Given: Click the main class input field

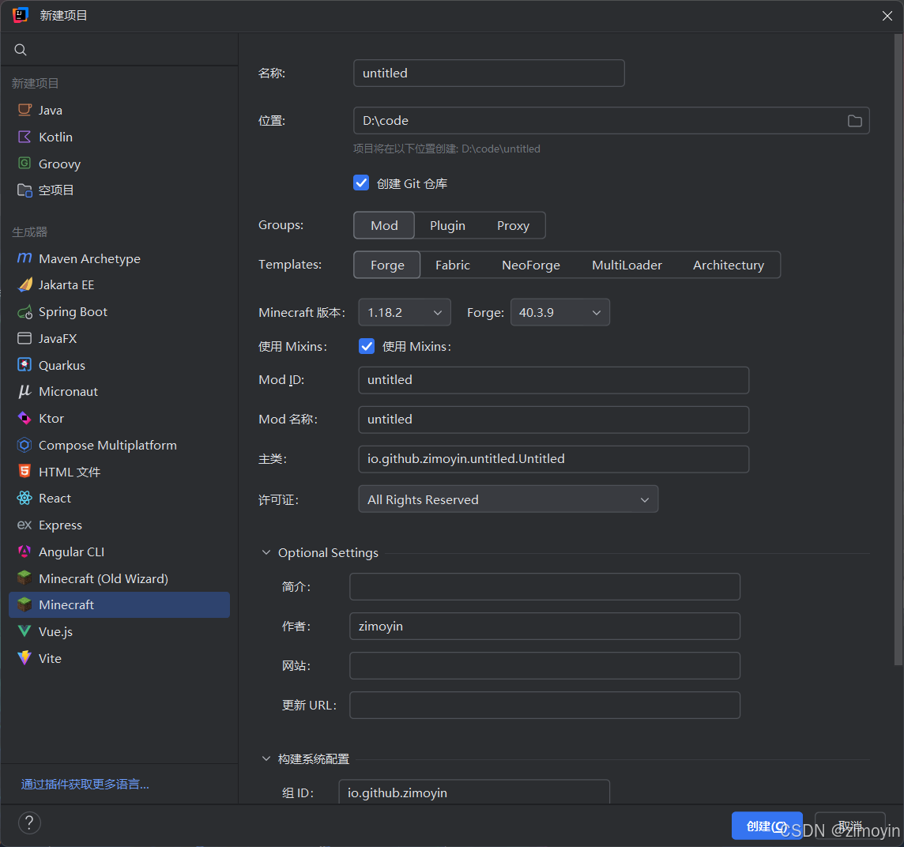Looking at the screenshot, I should (553, 459).
